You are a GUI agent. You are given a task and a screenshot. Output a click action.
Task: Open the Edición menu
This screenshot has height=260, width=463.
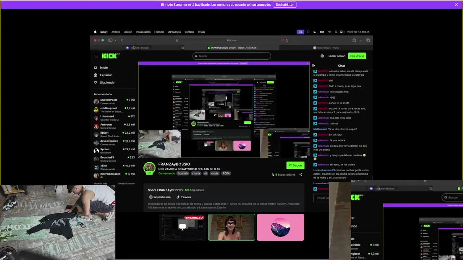128,32
